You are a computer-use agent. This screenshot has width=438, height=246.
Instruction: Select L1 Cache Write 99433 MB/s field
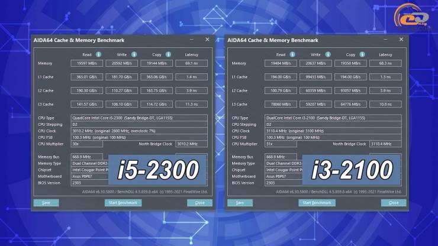[x=315, y=77]
